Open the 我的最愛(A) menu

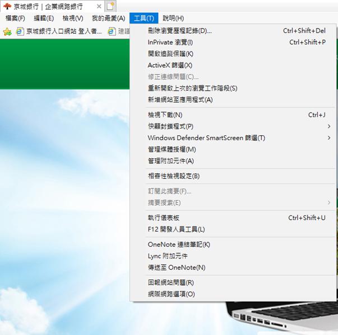tap(108, 18)
